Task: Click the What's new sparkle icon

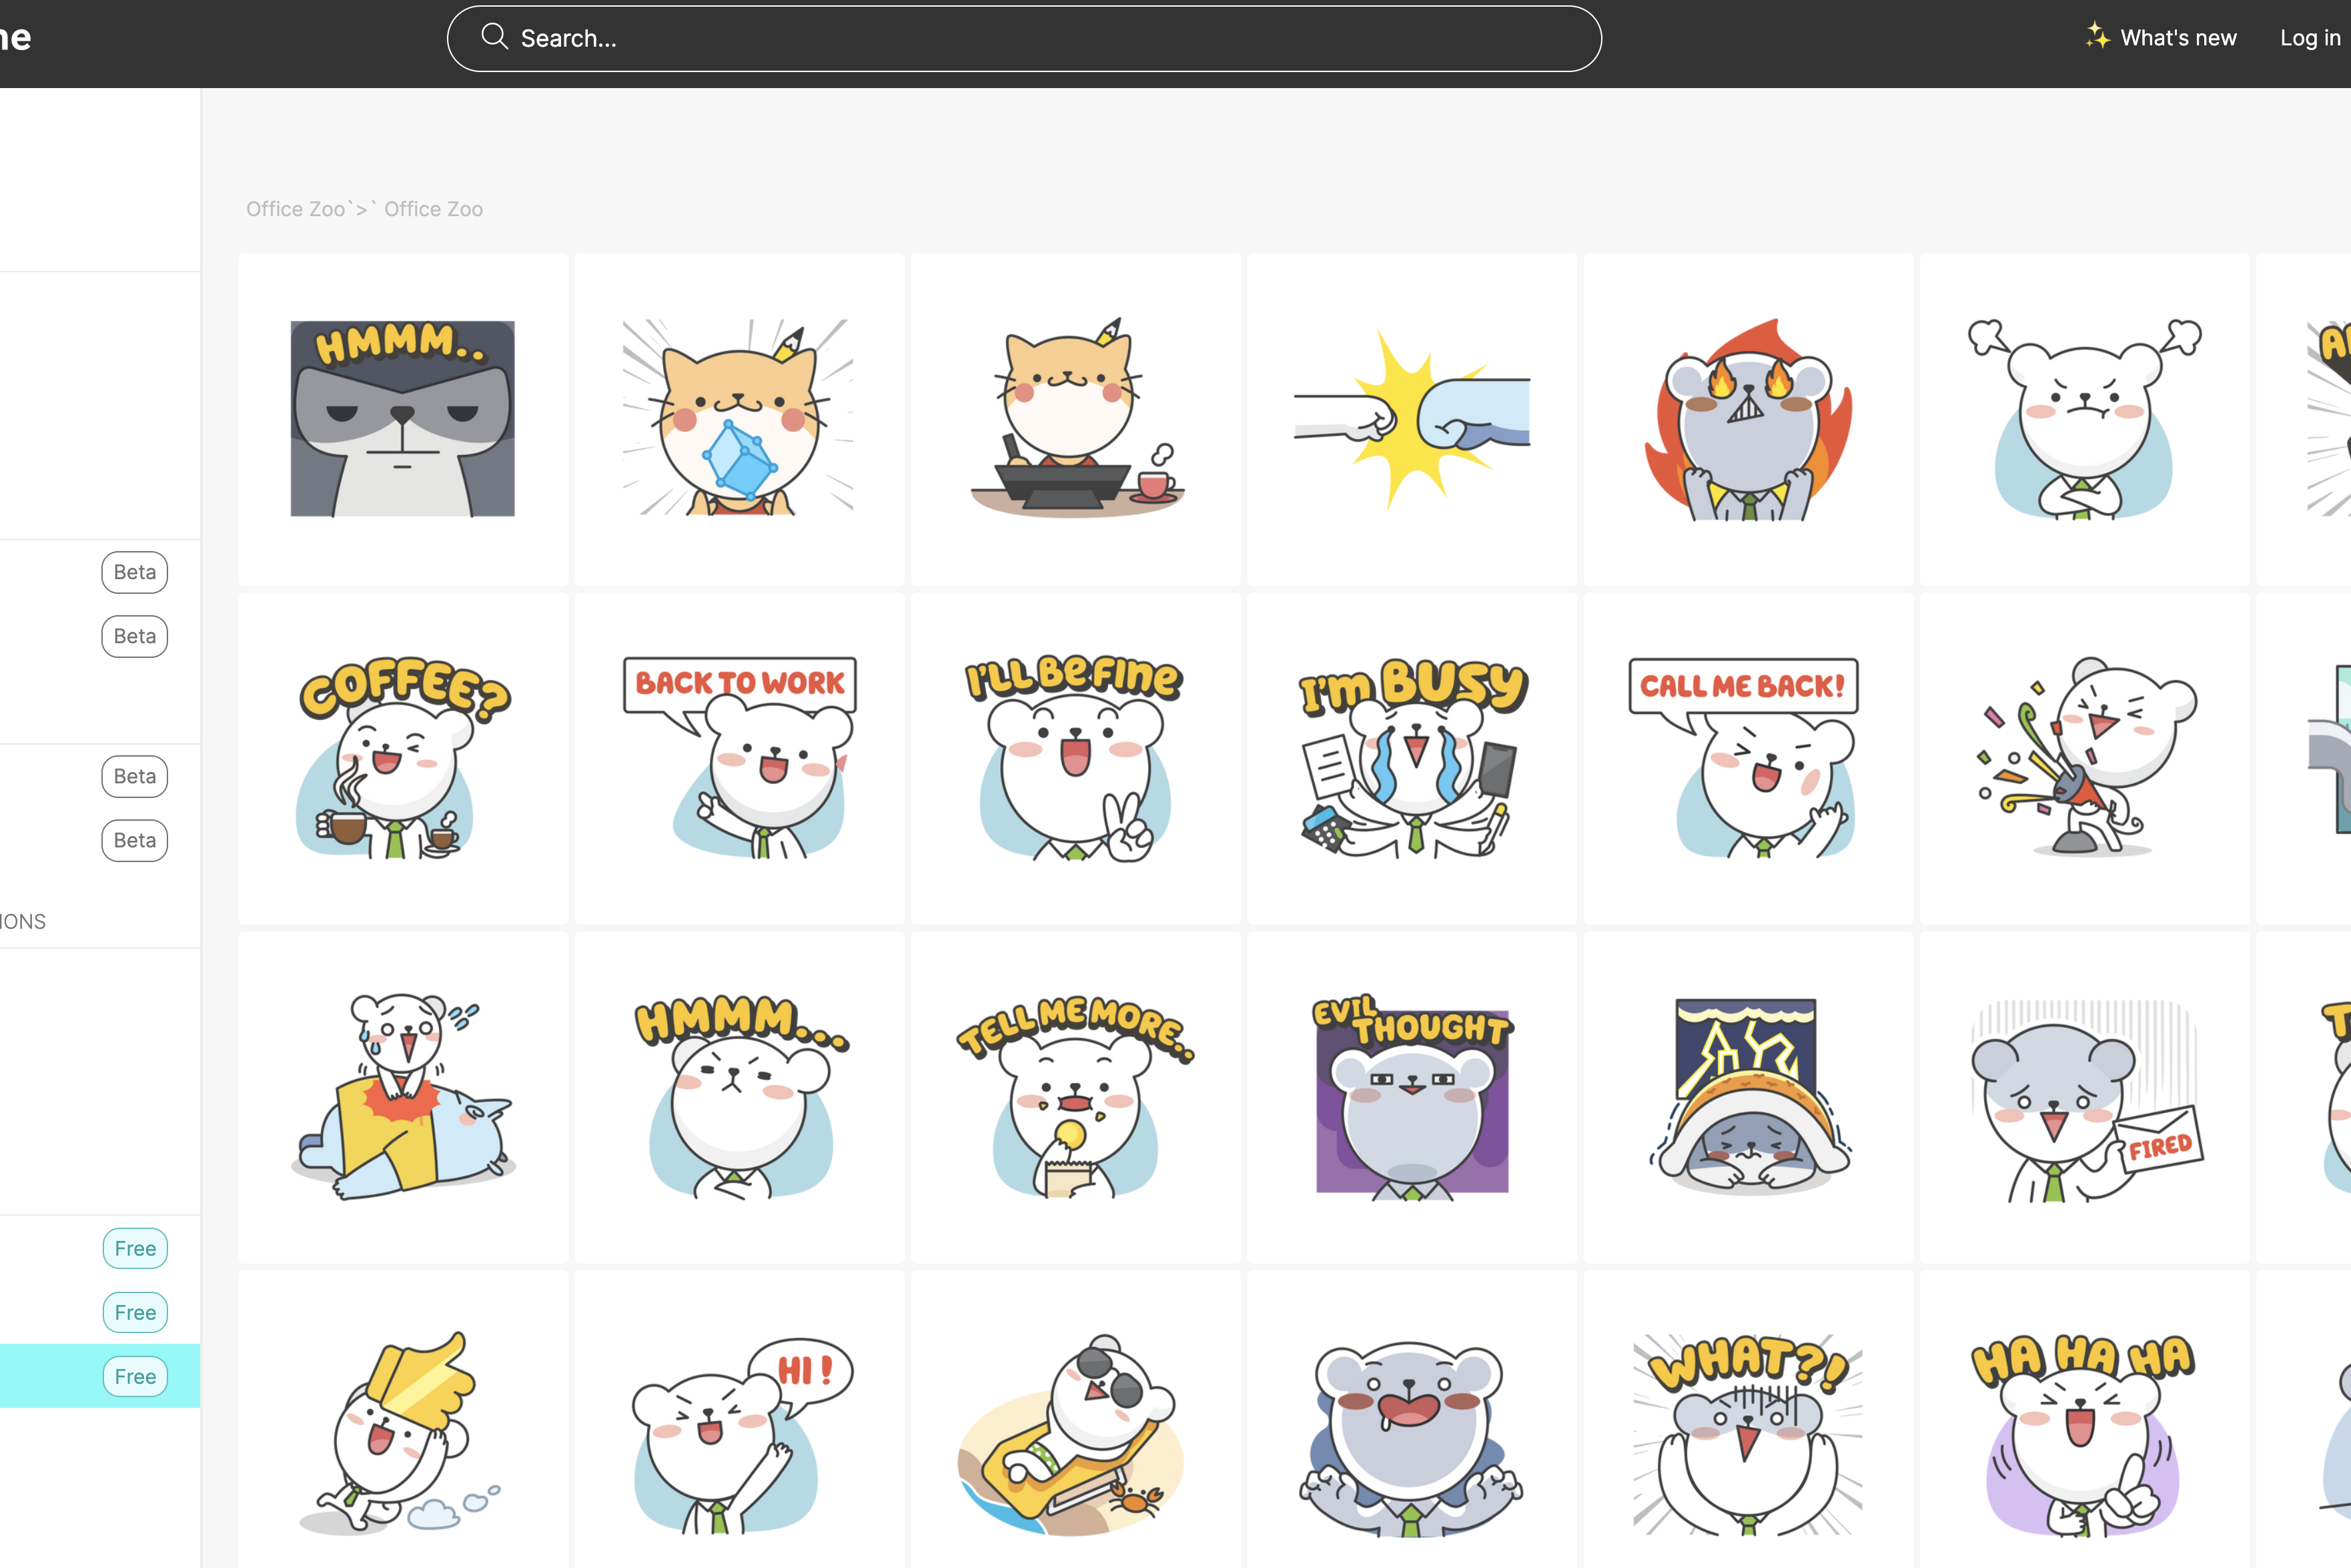Action: 2097,37
